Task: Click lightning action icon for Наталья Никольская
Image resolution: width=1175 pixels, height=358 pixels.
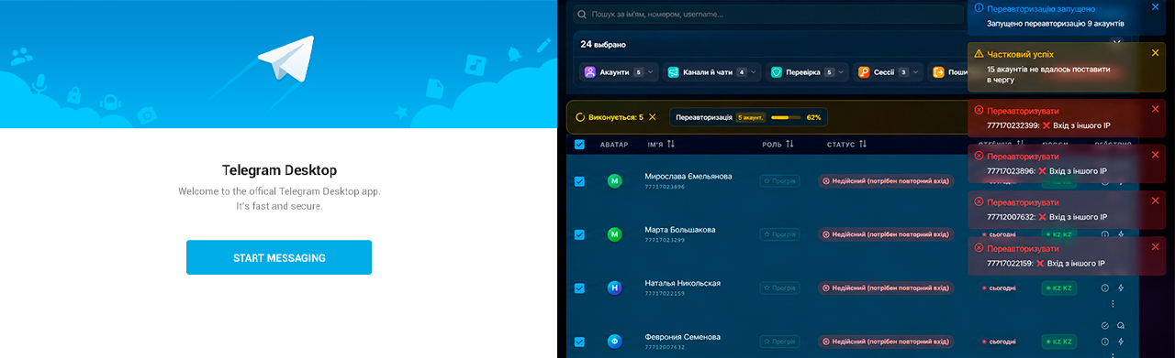Action: tap(1121, 288)
